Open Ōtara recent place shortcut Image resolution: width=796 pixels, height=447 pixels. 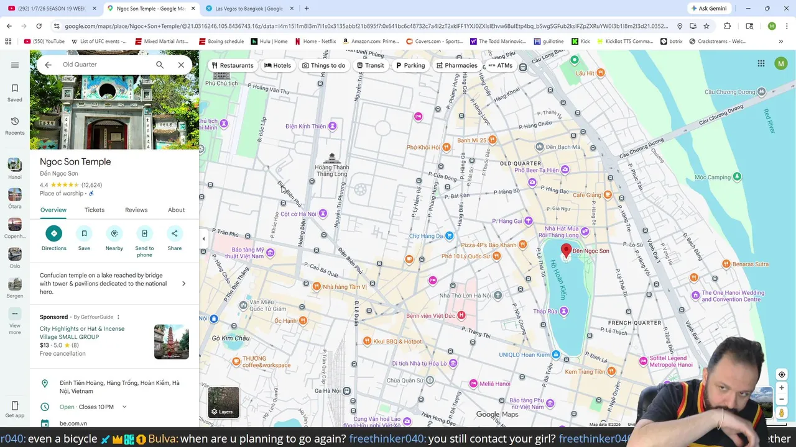[x=15, y=198]
